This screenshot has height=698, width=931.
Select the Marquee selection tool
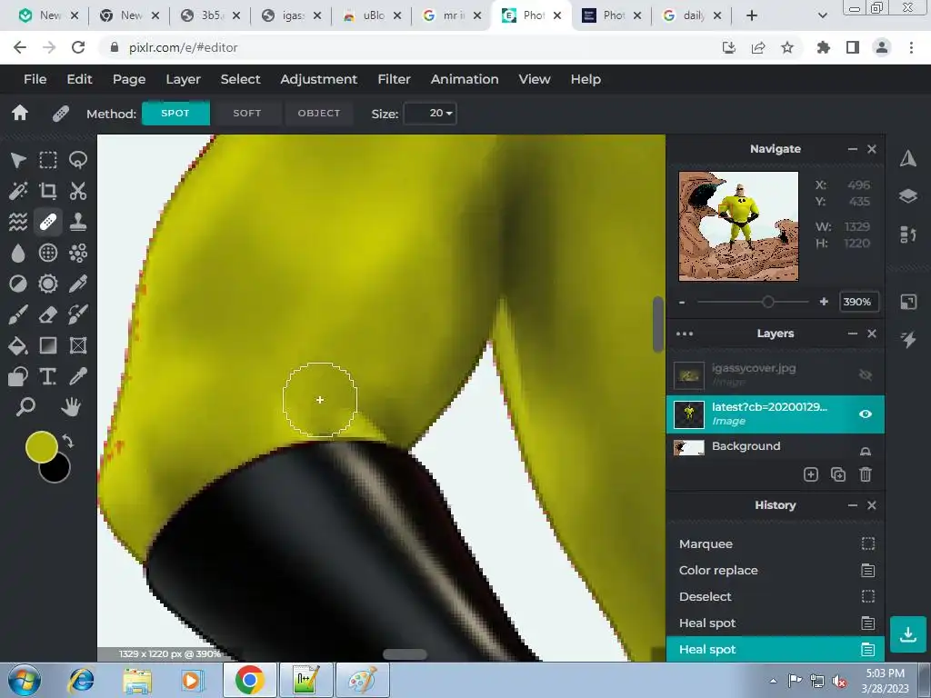[48, 160]
